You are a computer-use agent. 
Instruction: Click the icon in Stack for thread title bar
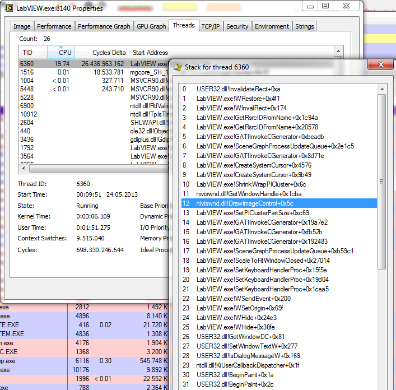tap(178, 67)
